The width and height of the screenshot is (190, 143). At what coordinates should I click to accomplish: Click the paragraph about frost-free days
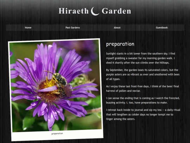coord(142,89)
